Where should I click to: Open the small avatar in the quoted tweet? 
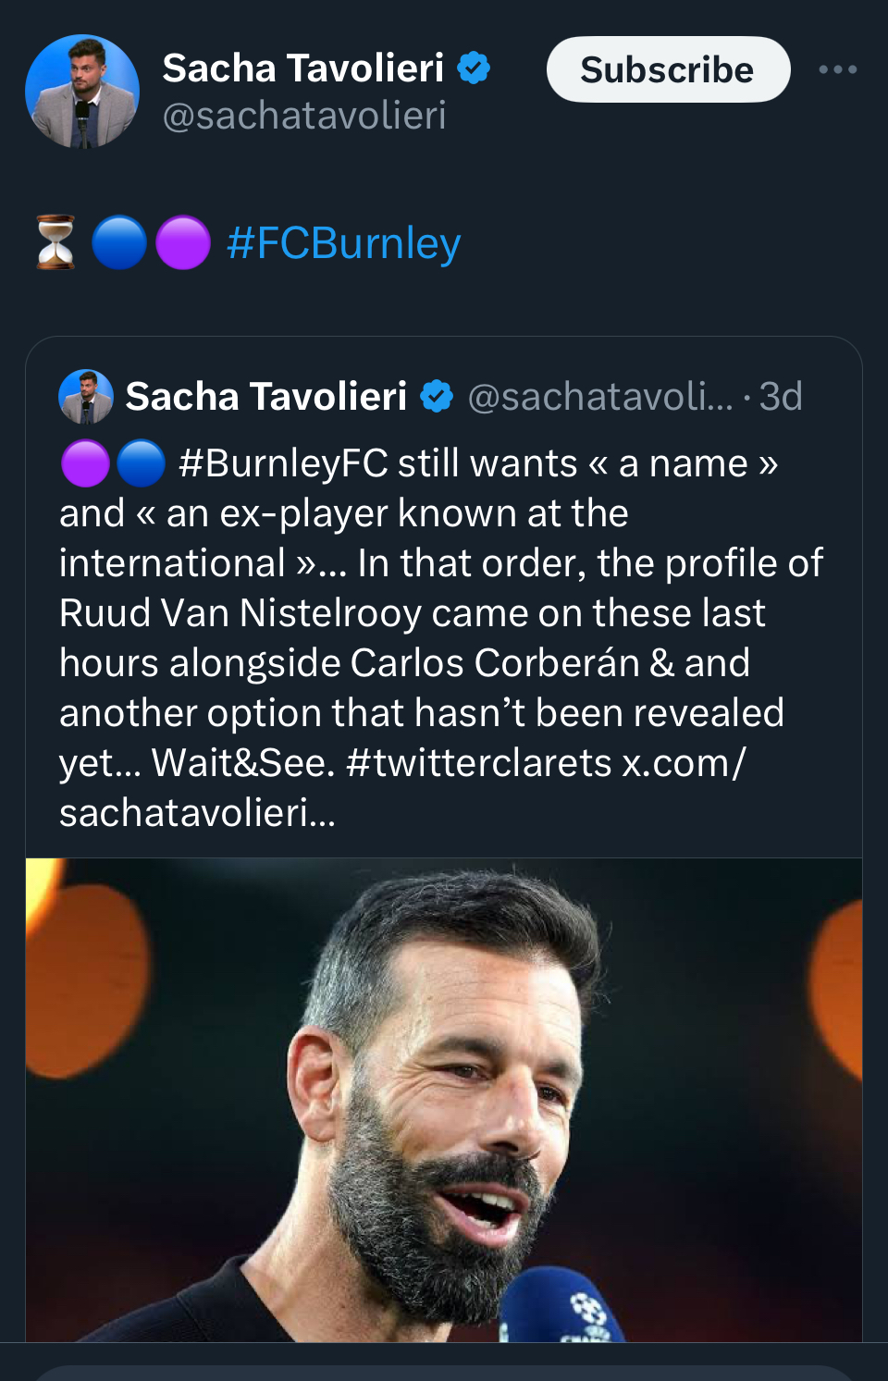click(86, 397)
